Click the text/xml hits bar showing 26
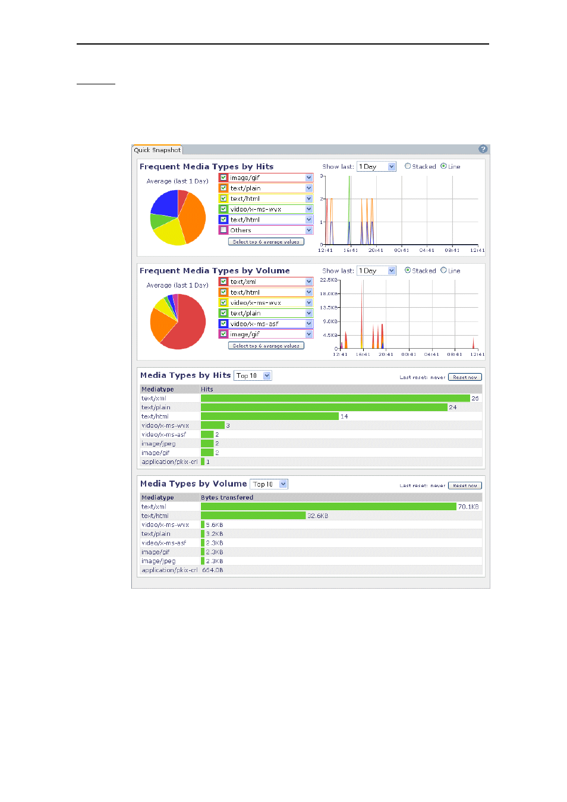This screenshot has height=802, width=567. (335, 398)
